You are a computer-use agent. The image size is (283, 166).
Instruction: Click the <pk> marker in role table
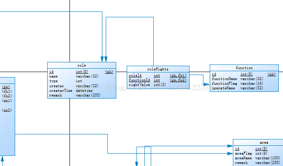(109, 72)
